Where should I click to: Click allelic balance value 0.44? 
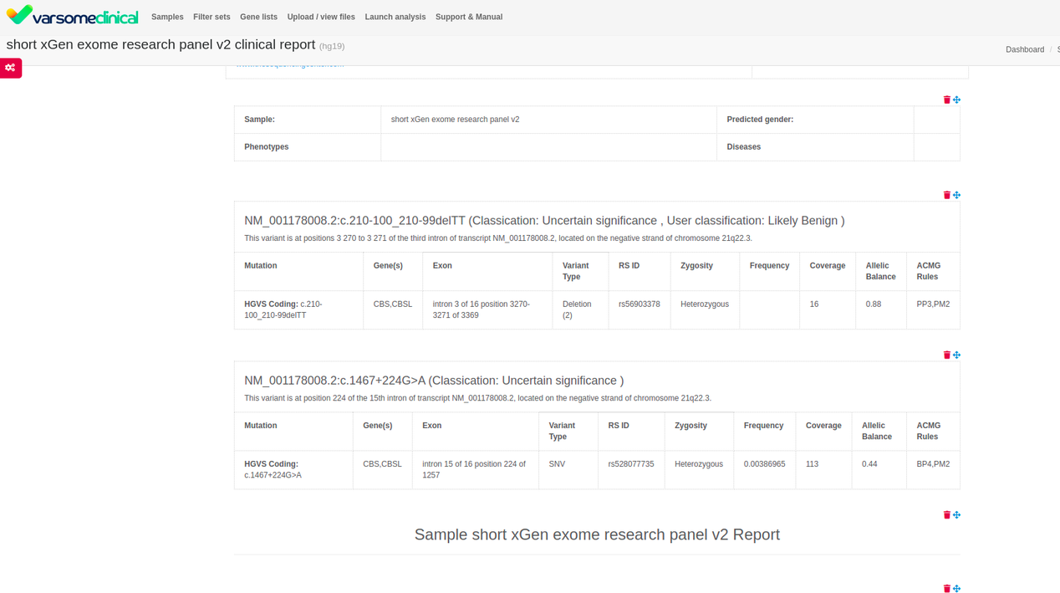tap(869, 464)
